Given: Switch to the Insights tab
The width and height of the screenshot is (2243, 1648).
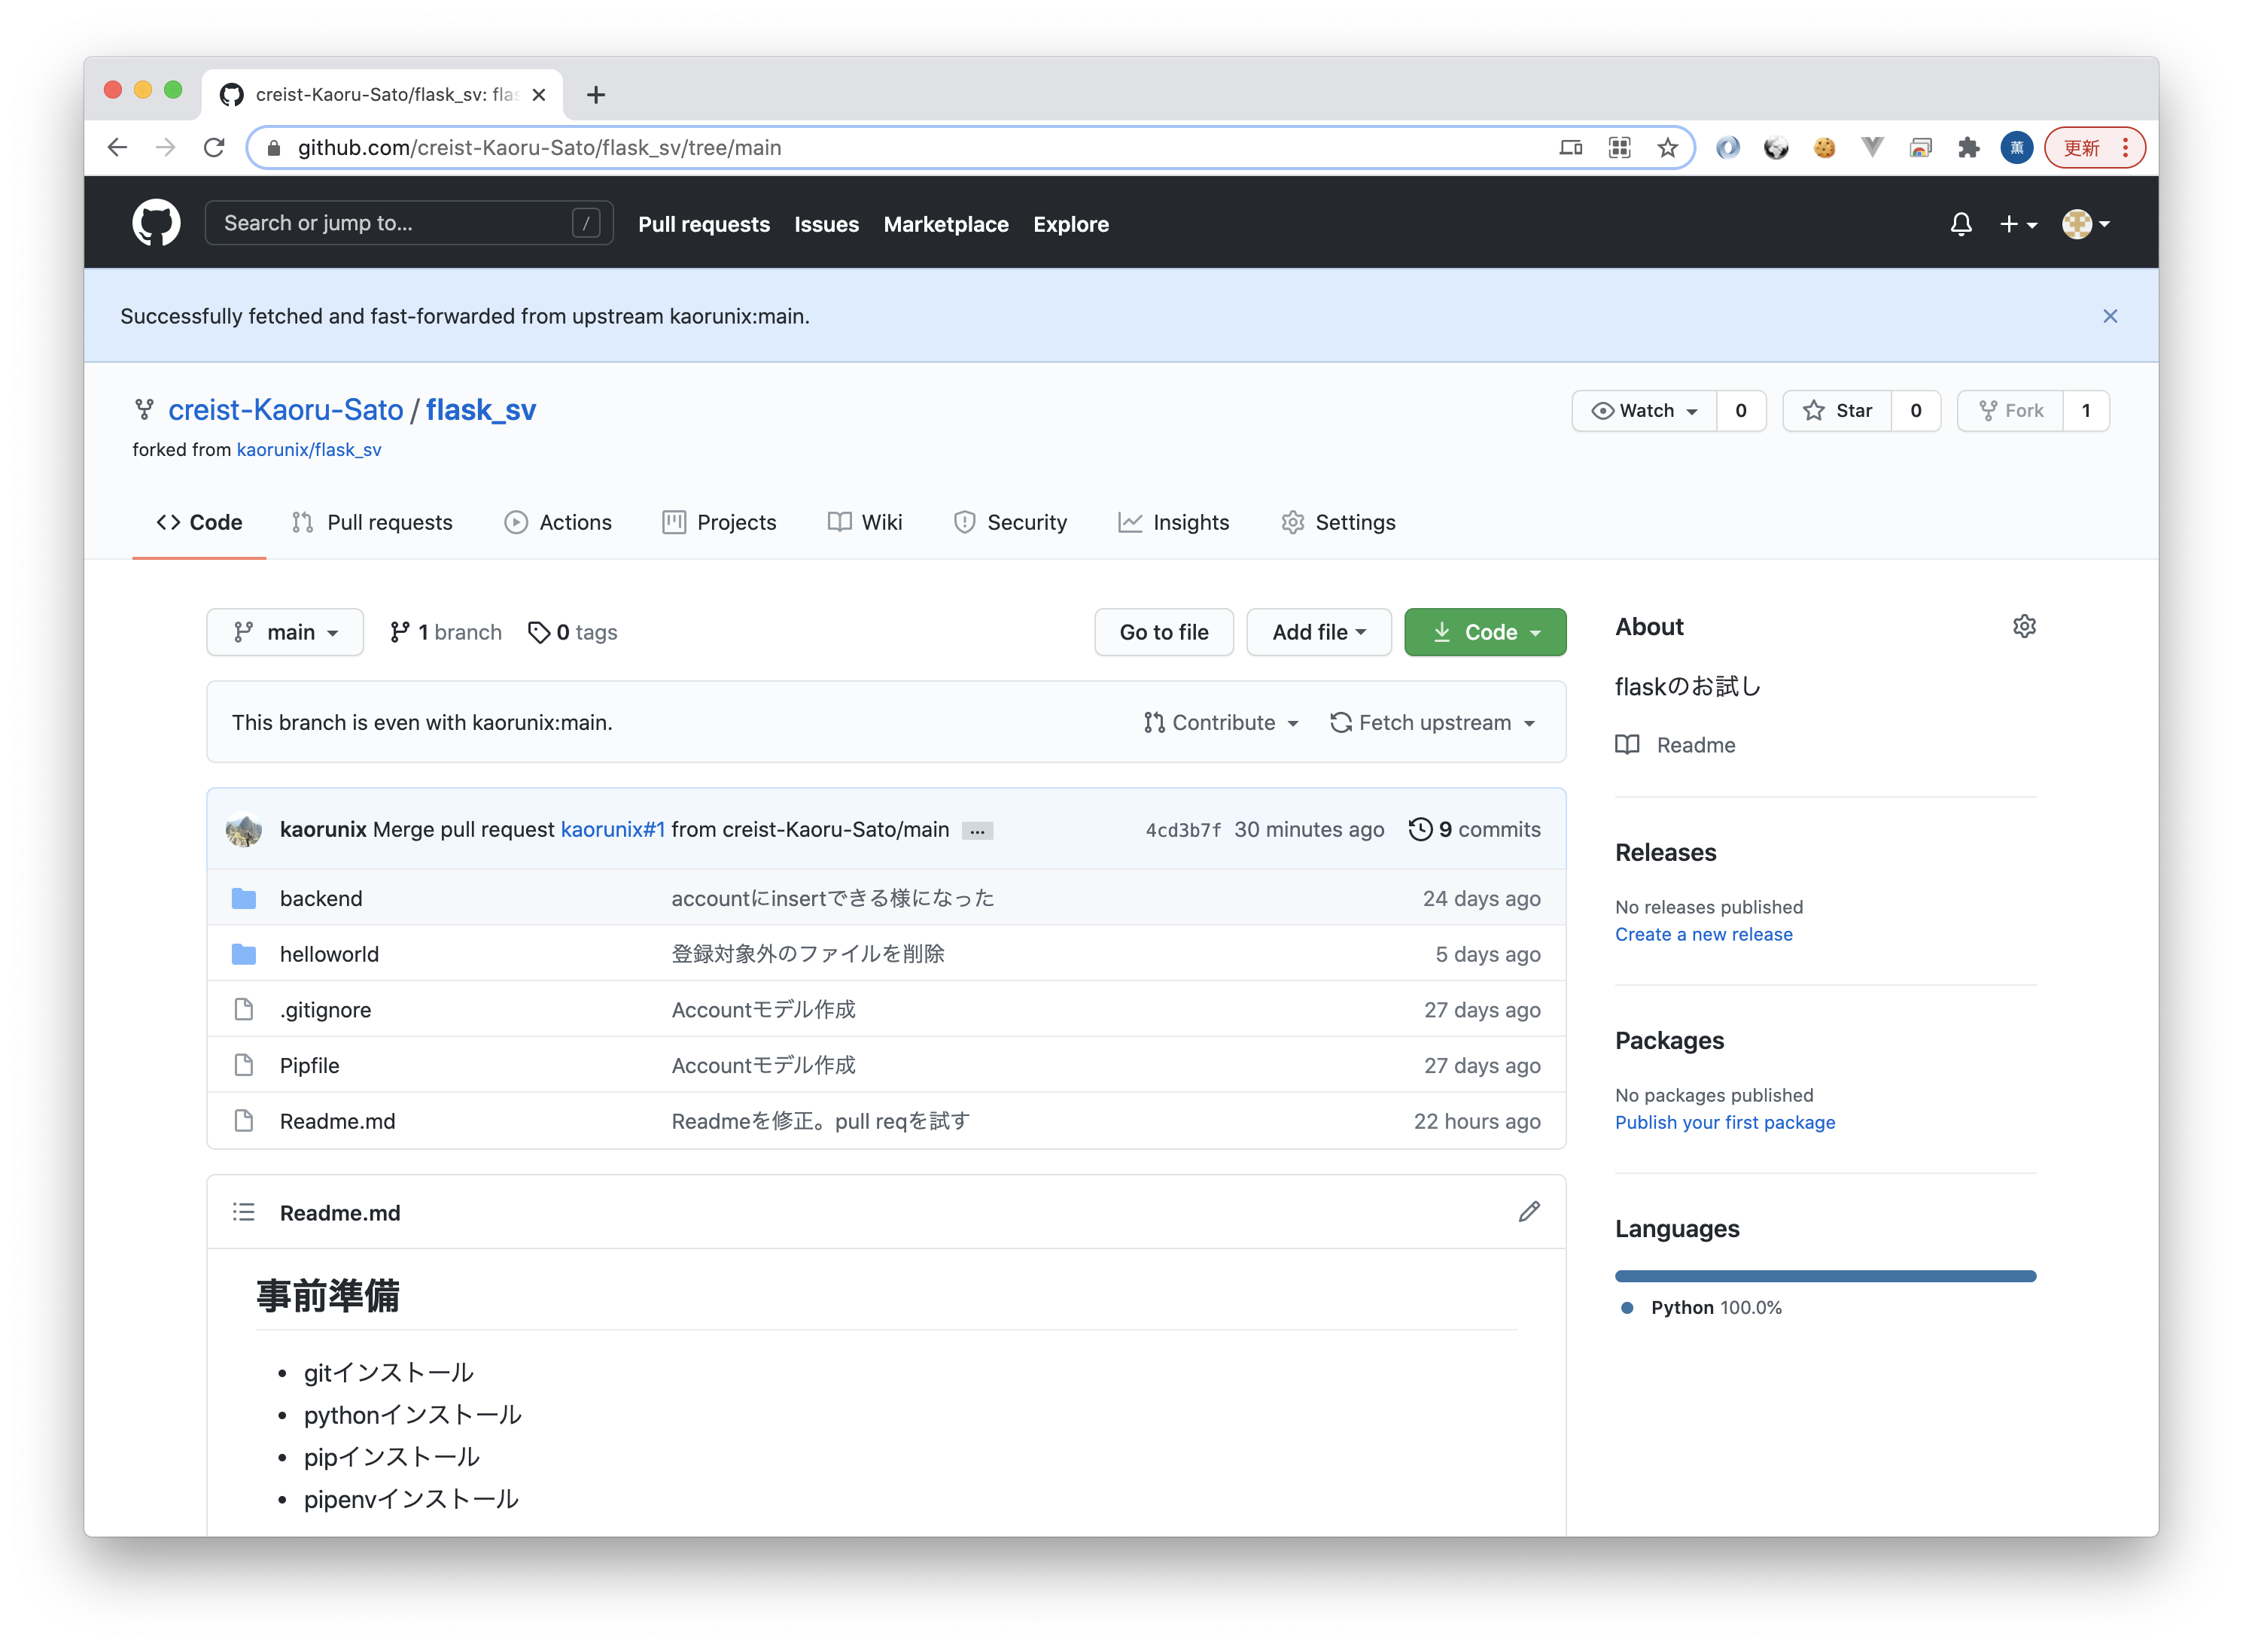Looking at the screenshot, I should (x=1174, y=523).
